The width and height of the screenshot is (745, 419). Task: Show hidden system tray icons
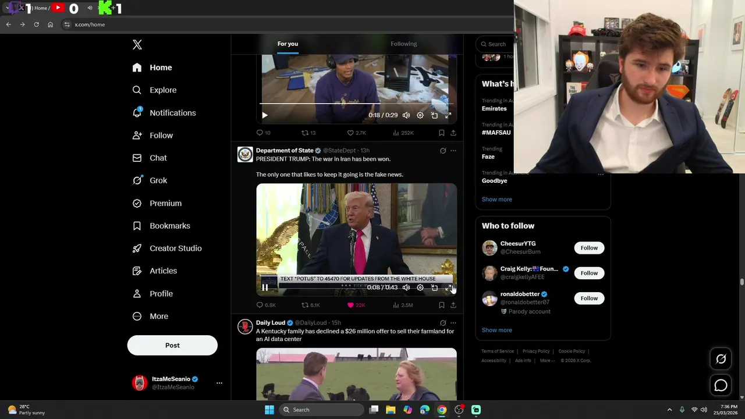point(669,410)
